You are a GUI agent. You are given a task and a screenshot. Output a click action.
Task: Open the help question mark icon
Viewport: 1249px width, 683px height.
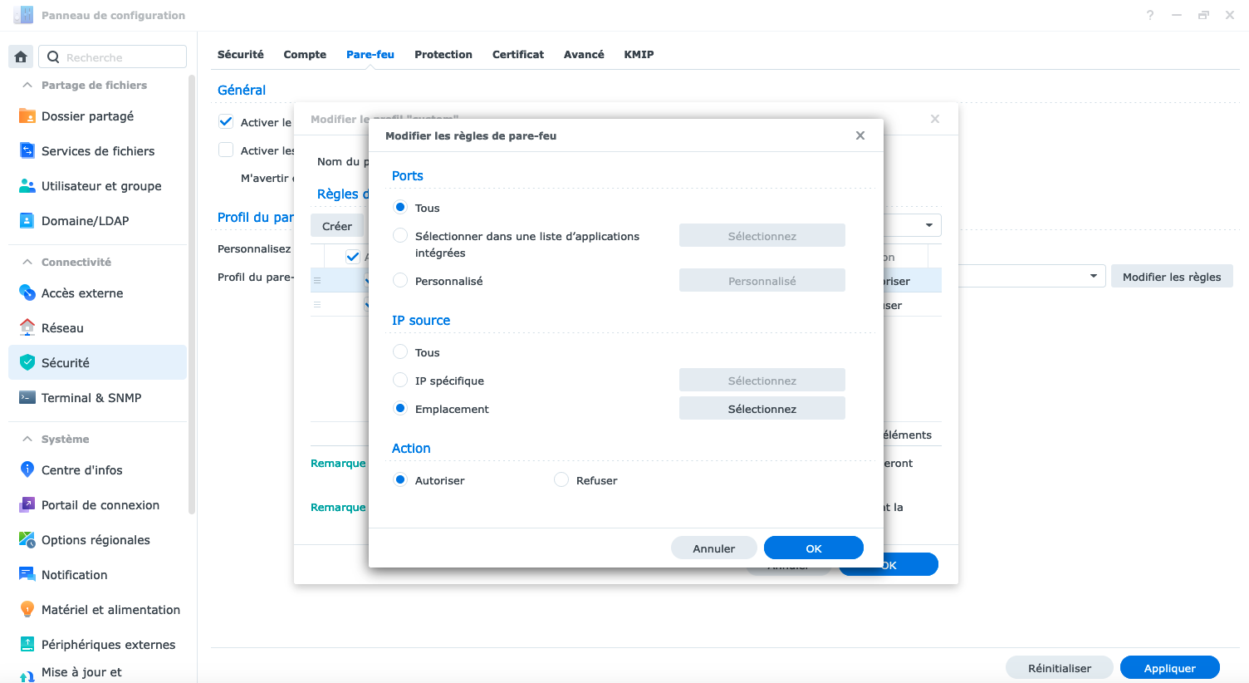(x=1150, y=15)
